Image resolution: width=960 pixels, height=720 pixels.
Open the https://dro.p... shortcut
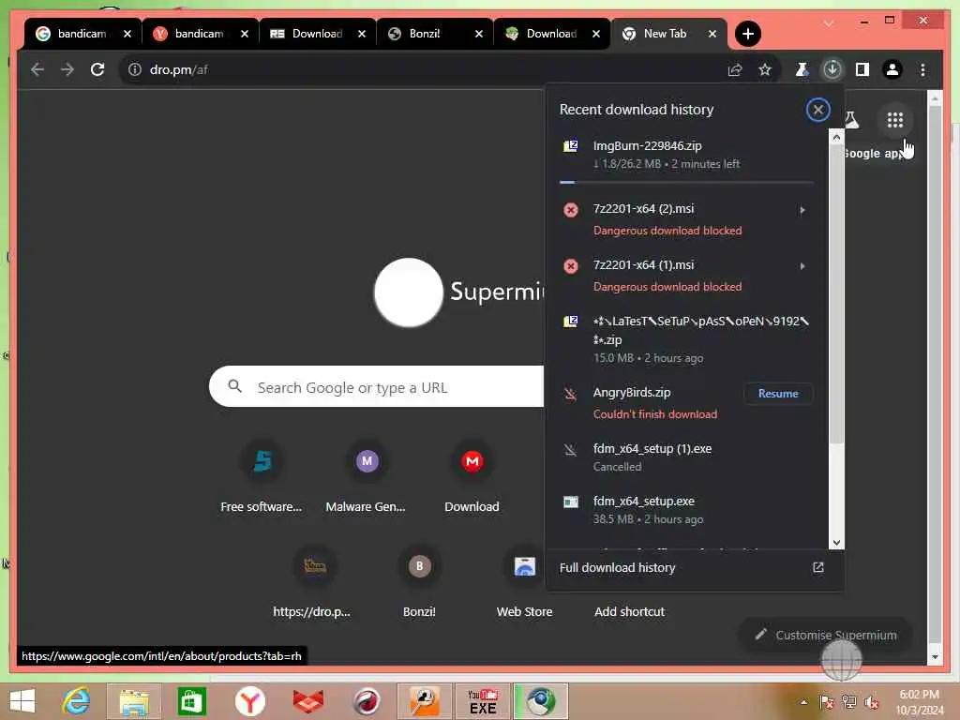tap(314, 583)
